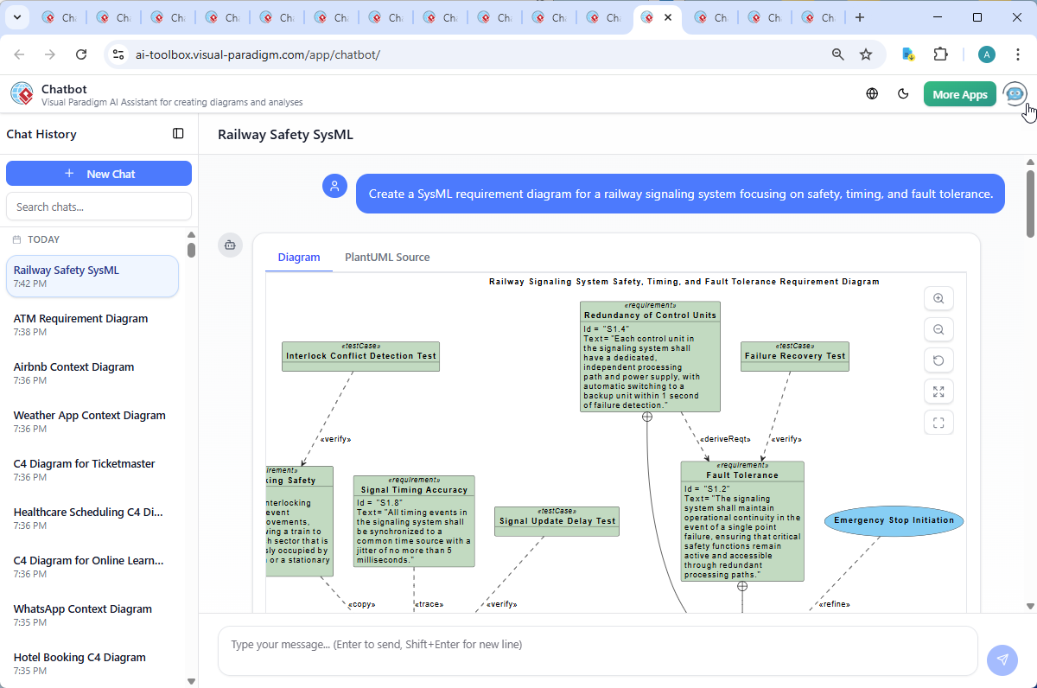Zoom in on the diagram
The width and height of the screenshot is (1037, 688).
tap(938, 298)
